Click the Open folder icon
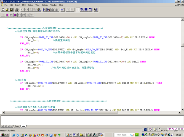Image resolution: width=184 pixels, height=137 pixels. [x=7, y=10]
